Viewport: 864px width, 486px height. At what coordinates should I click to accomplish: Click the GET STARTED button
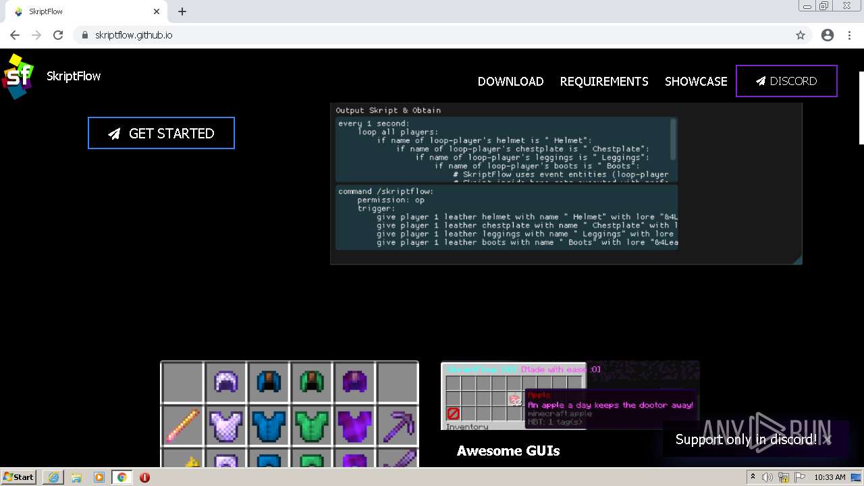161,133
